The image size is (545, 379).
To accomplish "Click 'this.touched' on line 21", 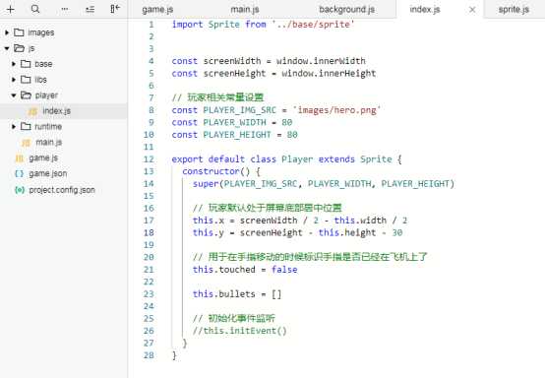I will coord(224,270).
